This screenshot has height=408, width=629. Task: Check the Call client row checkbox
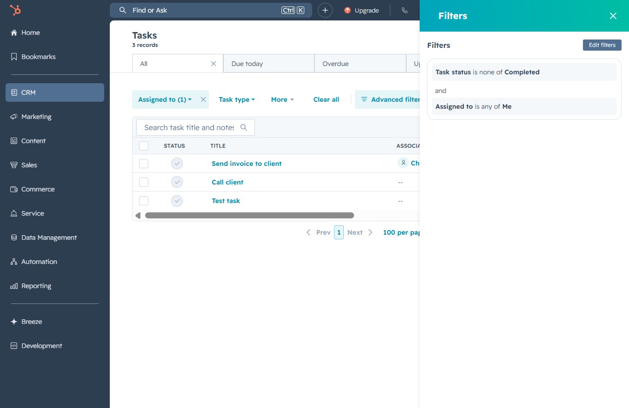point(144,182)
